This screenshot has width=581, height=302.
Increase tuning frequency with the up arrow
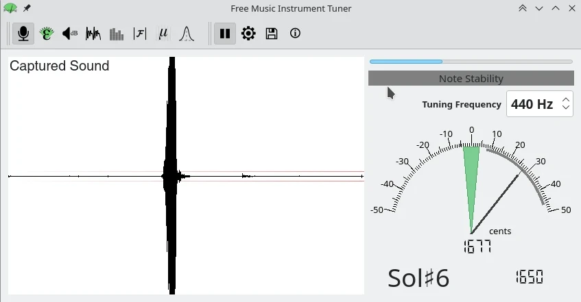(x=565, y=100)
